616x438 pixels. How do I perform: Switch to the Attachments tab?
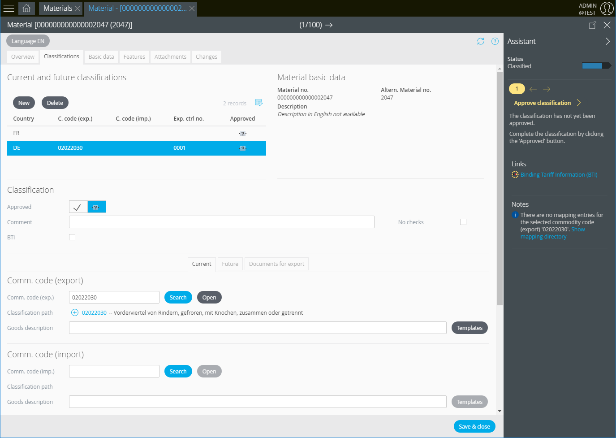170,57
